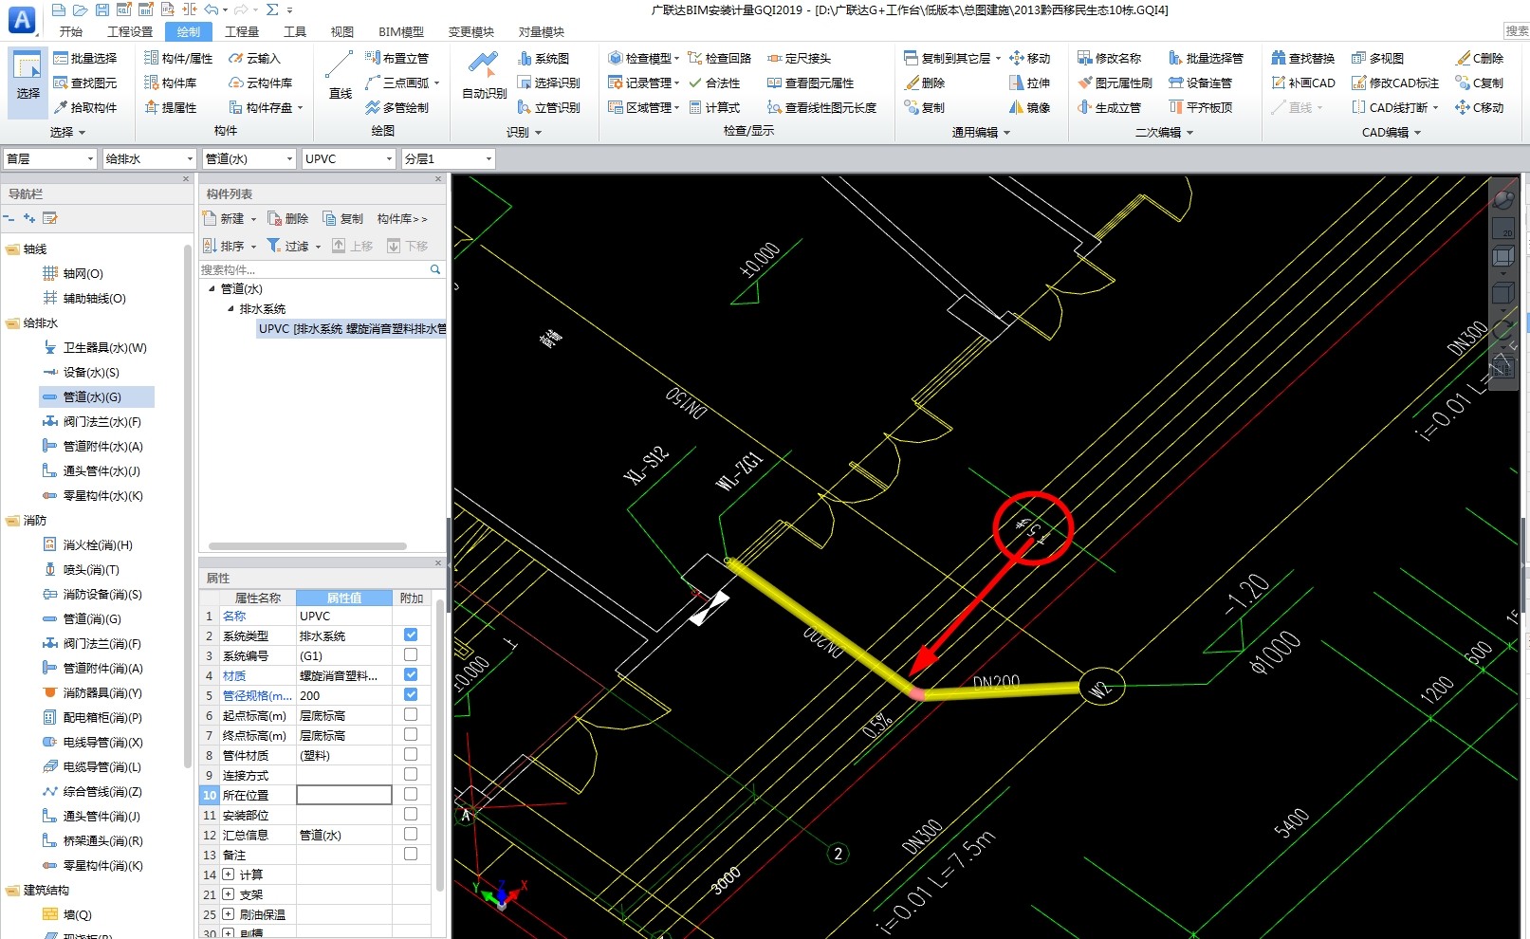The width and height of the screenshot is (1530, 939).
Task: Uncheck 管径规格 附加 checkbox
Action: (x=411, y=694)
